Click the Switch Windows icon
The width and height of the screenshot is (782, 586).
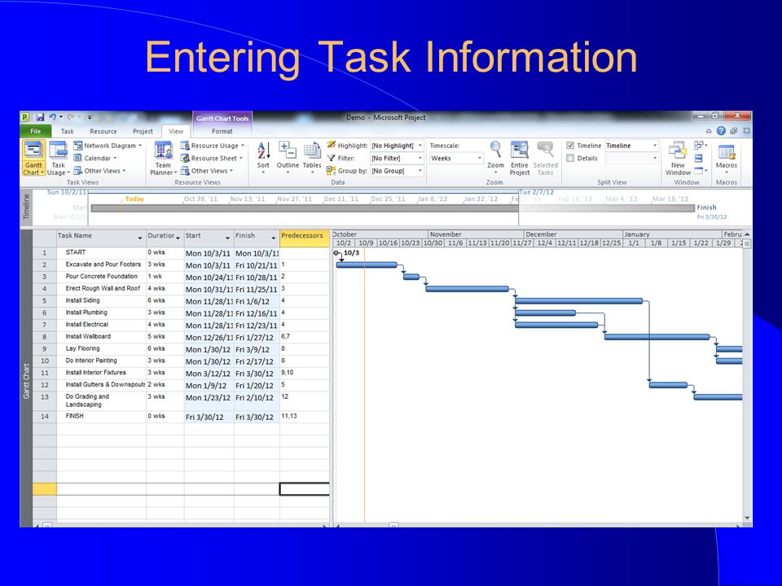[701, 145]
